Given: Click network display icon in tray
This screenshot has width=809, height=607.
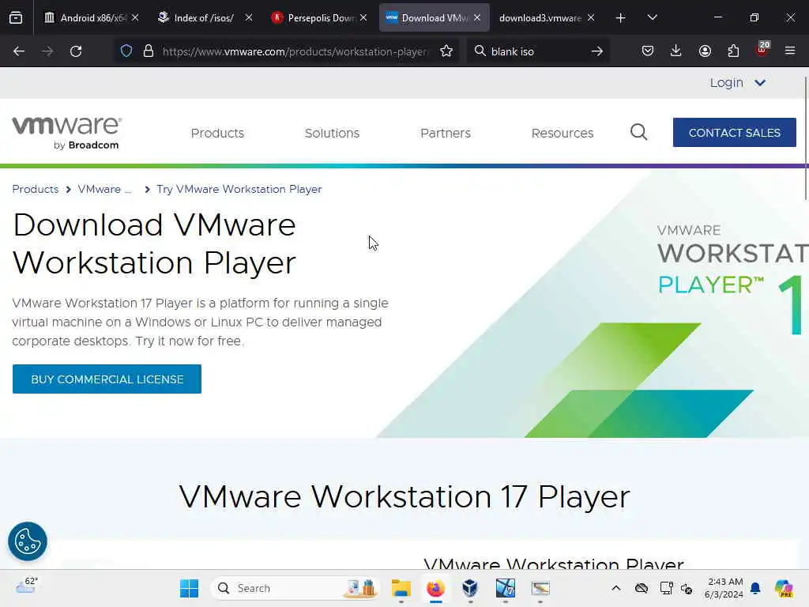Looking at the screenshot, I should click(666, 588).
